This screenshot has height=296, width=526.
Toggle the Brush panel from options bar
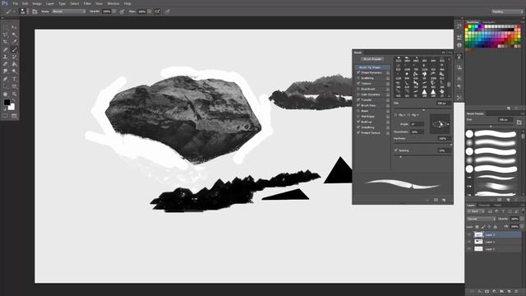(x=35, y=12)
